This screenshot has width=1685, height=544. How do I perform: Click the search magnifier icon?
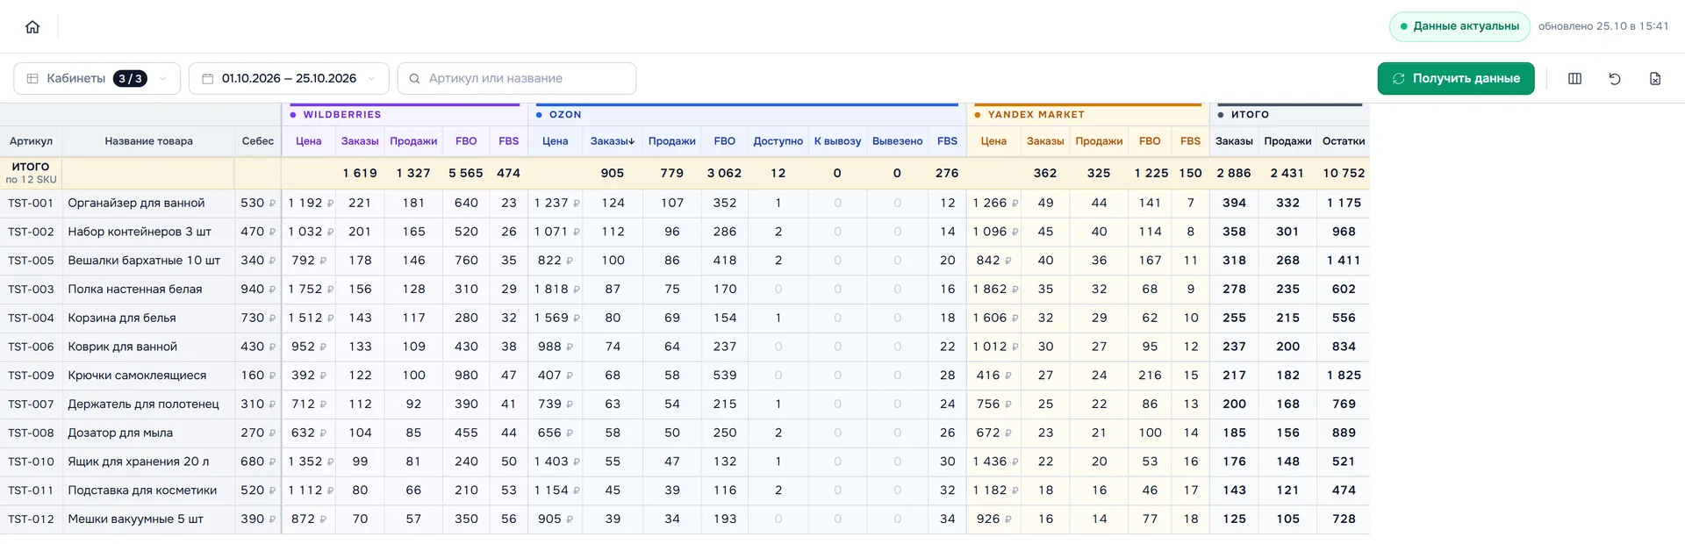[x=415, y=79]
